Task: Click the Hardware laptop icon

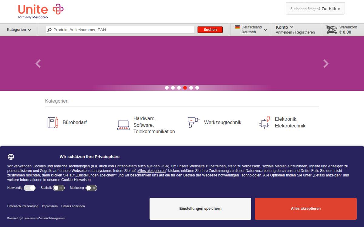Action: [123, 125]
